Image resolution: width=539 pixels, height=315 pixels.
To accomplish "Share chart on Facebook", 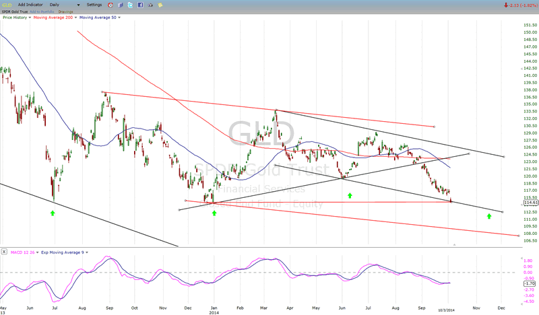I will tap(140, 5).
